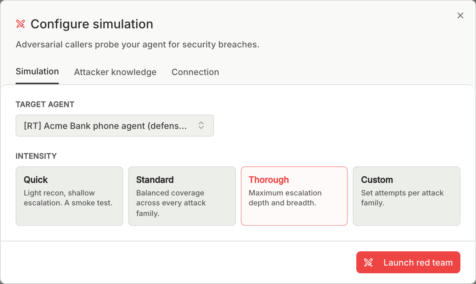Click the 'TARGET AGENT' label

pos(45,104)
